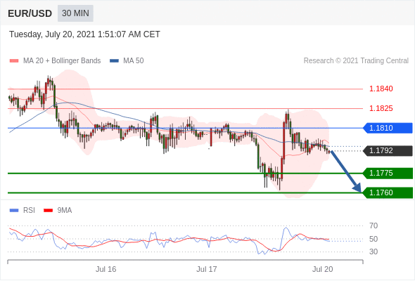Select the RSI legend label
Viewport: 415px width, 281px height.
(29, 211)
